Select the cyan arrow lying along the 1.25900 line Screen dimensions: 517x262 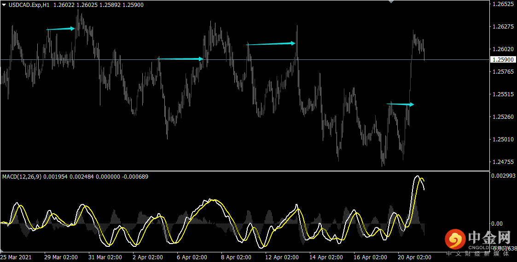click(180, 59)
